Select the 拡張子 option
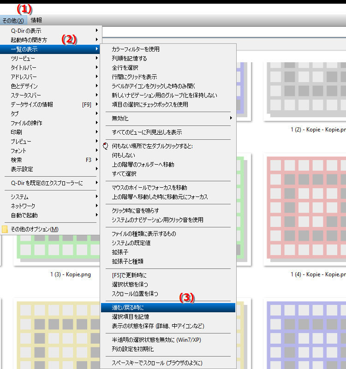 coord(168,252)
